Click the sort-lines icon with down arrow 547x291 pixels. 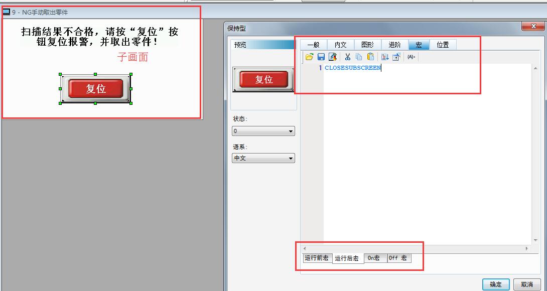[x=385, y=57]
